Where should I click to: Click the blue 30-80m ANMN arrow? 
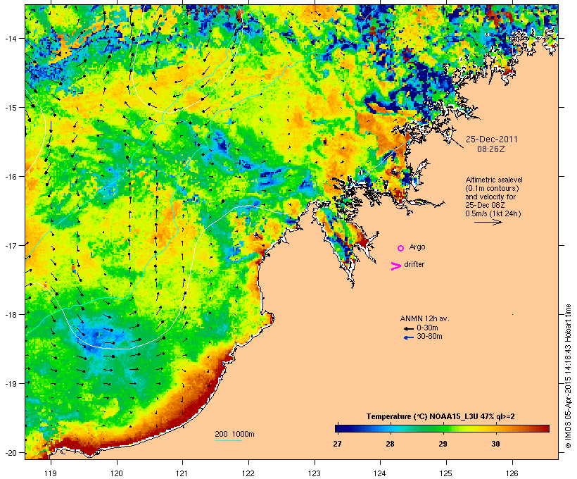(408, 337)
